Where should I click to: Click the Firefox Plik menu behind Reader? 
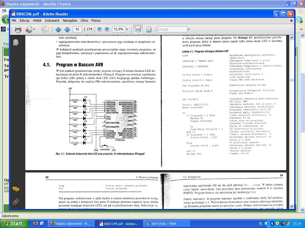tap(4, 11)
